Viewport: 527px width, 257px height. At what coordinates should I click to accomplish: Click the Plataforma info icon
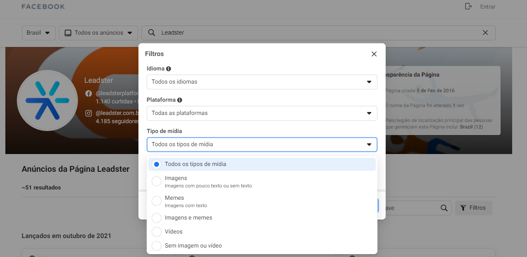pyautogui.click(x=180, y=100)
